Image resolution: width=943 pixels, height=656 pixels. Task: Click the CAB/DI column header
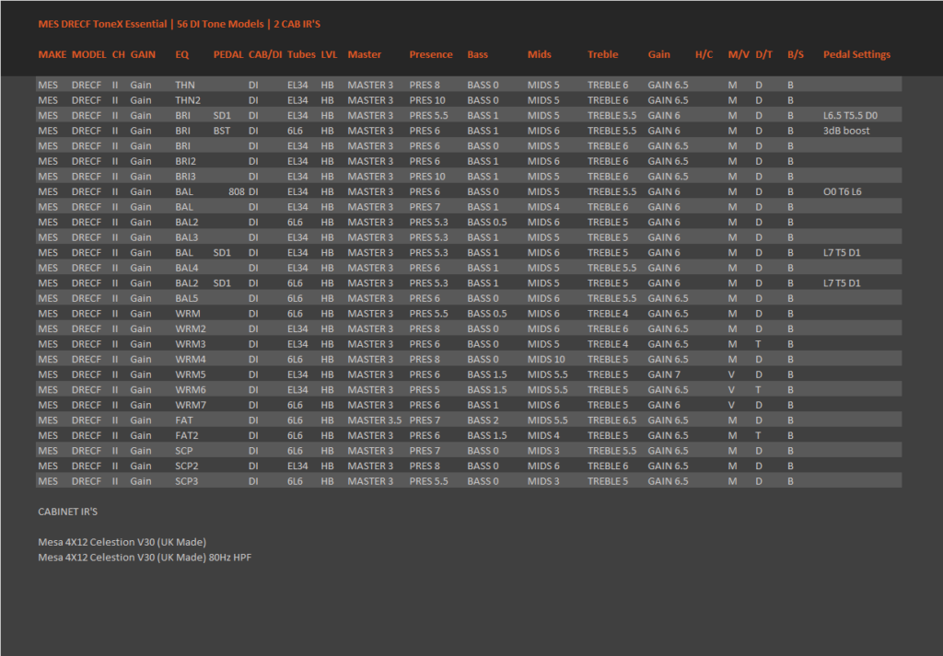click(265, 54)
